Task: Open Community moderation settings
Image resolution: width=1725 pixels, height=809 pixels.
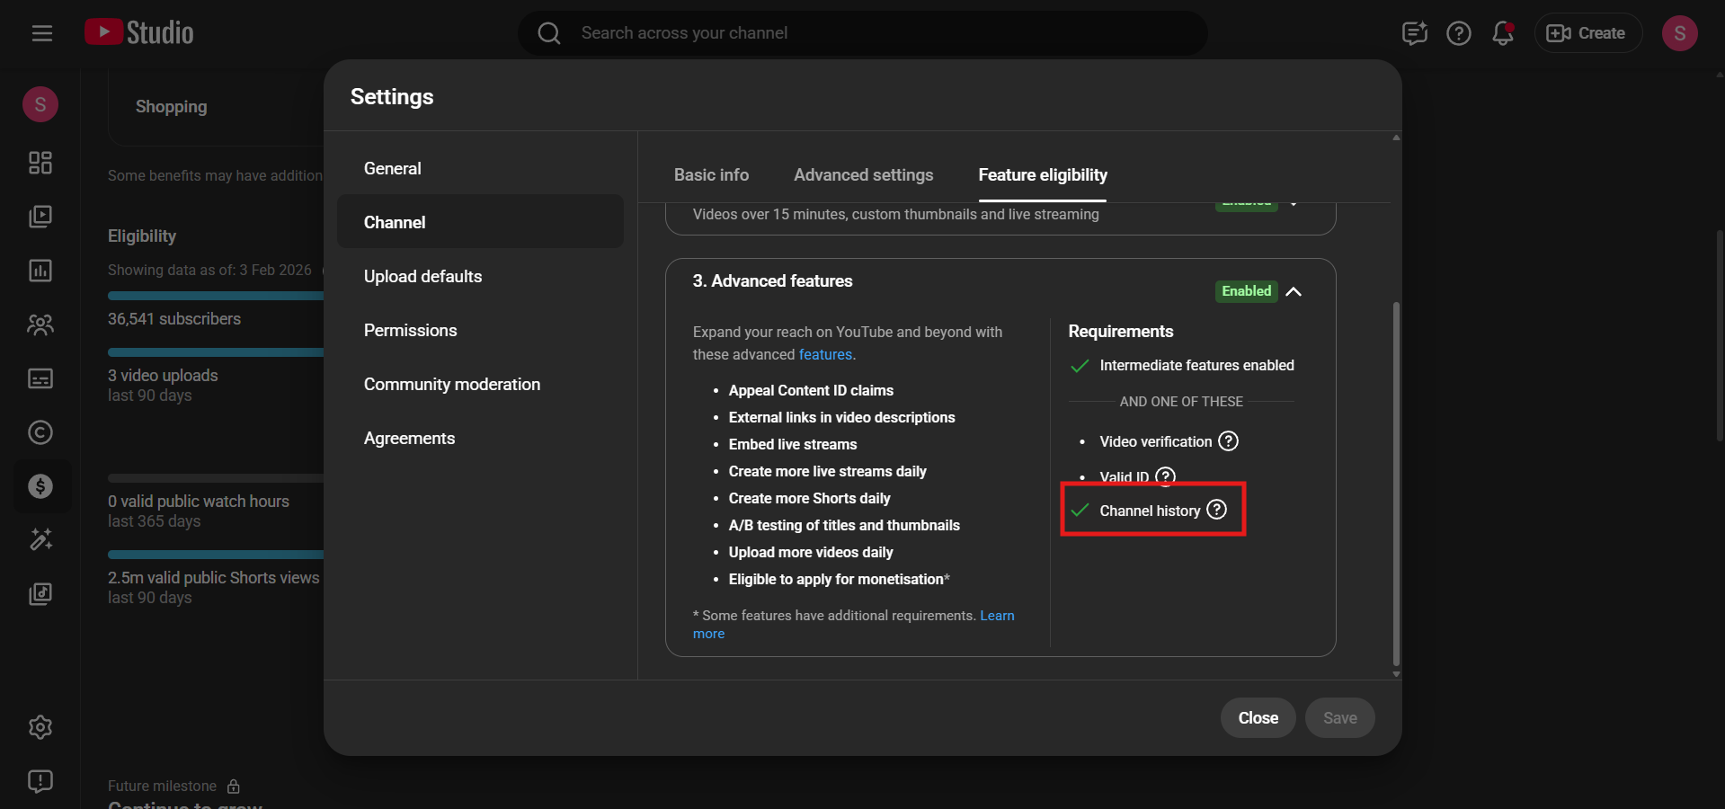Action: tap(451, 385)
